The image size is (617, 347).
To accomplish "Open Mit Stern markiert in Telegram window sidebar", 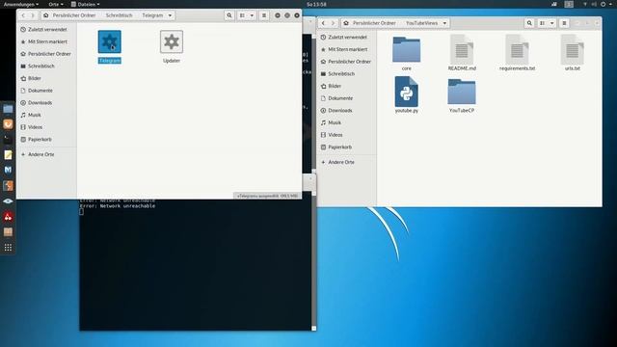I will tap(46, 41).
